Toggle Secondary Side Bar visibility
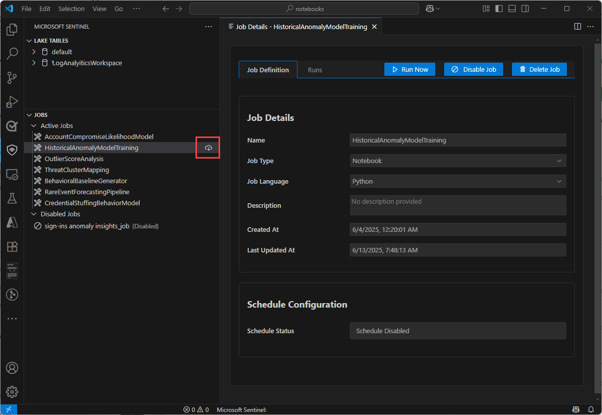The image size is (602, 415). [525, 9]
